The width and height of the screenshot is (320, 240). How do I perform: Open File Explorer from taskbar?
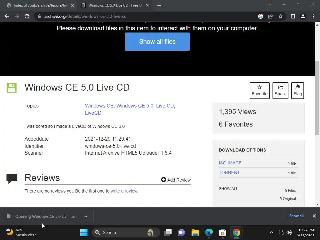[195, 232]
